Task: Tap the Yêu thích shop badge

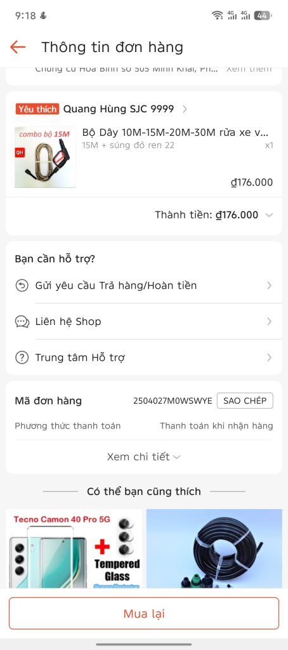Action: [x=37, y=109]
